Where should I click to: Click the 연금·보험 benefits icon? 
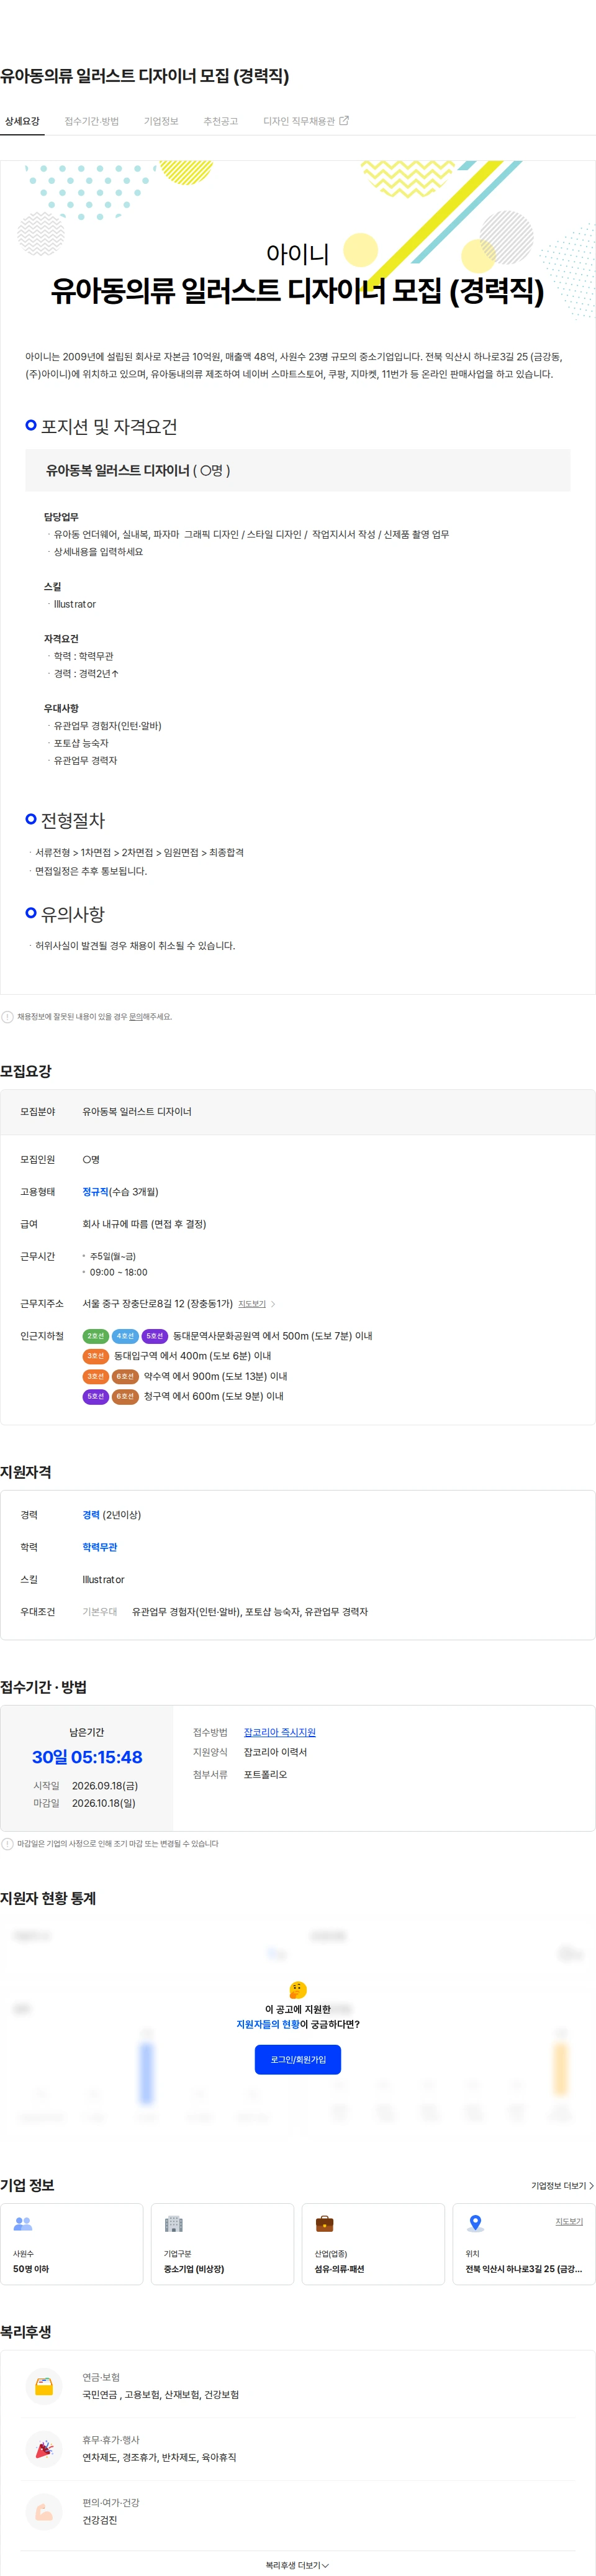coord(44,2386)
